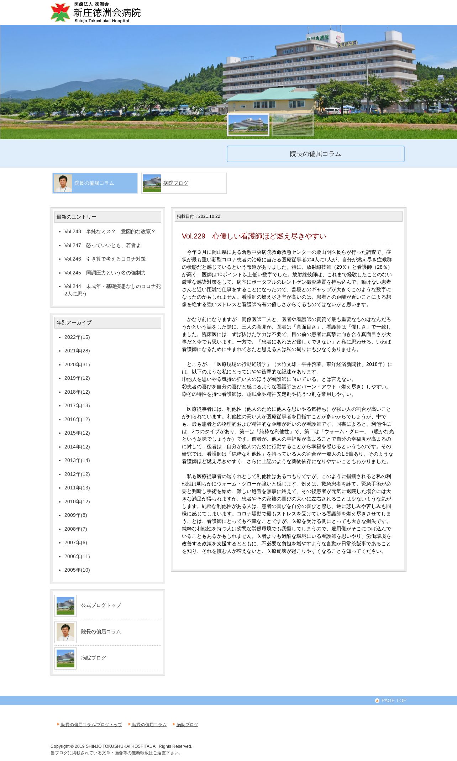Open the 2011年(13) archive
Screen dimensions: 457x761
click(77, 488)
